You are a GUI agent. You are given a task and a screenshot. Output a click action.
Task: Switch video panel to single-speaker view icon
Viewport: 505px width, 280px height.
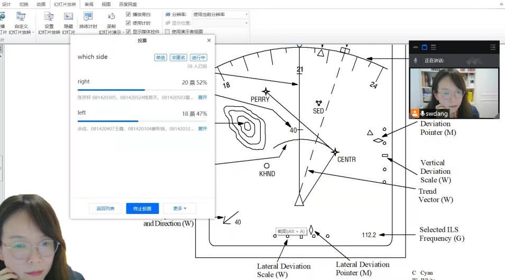pos(424,48)
